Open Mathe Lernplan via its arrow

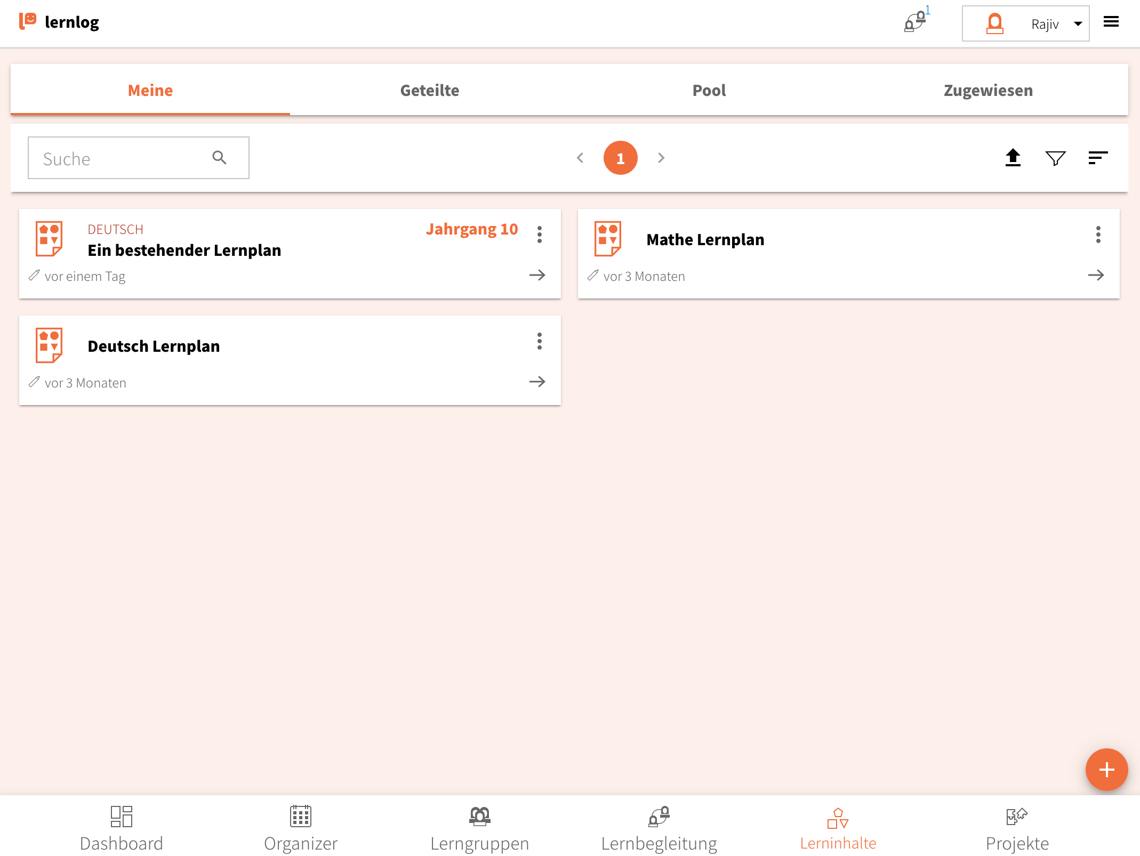(x=1096, y=275)
